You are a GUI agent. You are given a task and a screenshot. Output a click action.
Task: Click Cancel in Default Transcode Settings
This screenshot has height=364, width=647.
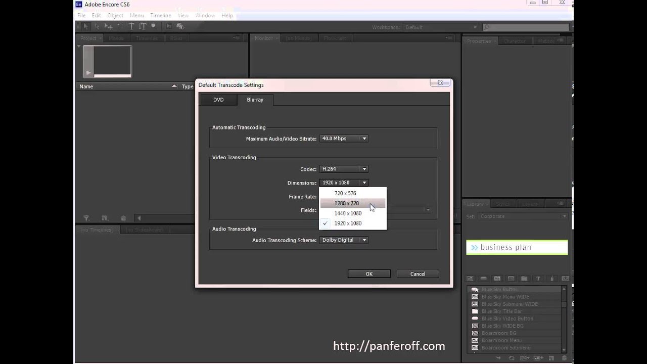click(x=418, y=274)
